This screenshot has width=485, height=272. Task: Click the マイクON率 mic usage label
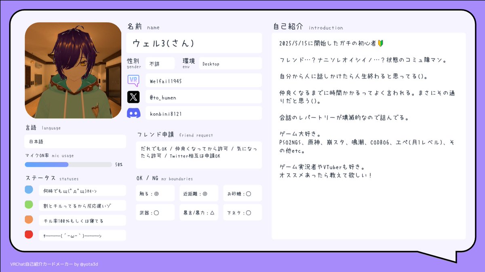[x=49, y=155]
